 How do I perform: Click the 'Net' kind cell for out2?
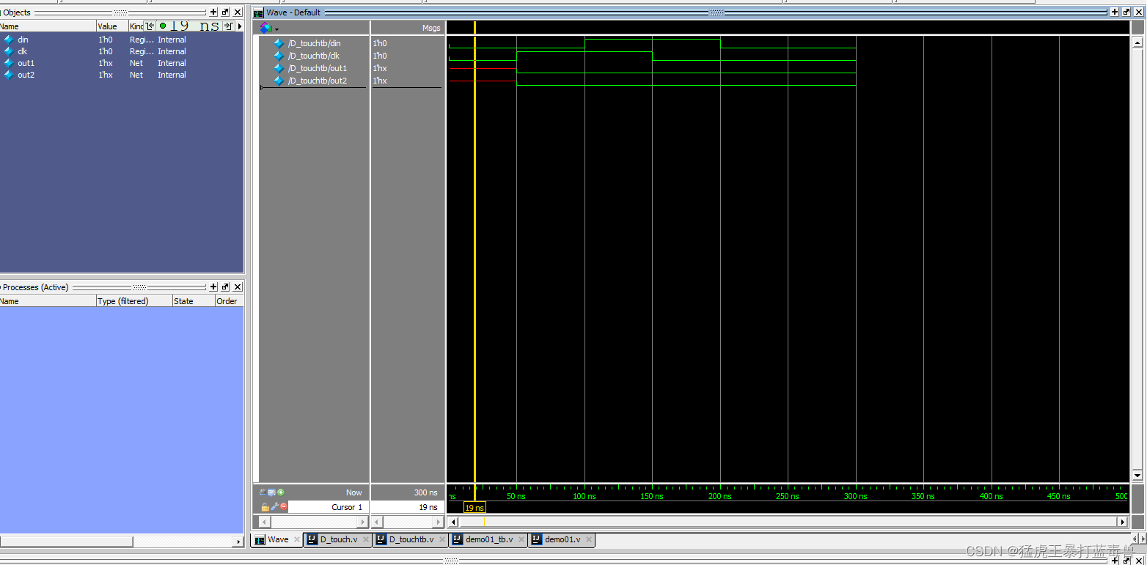coord(136,75)
